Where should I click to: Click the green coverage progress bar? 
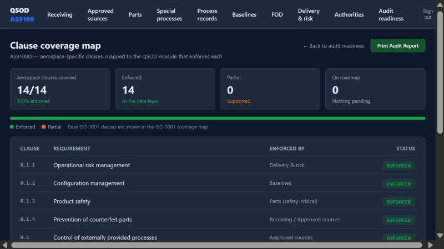tap(218, 118)
